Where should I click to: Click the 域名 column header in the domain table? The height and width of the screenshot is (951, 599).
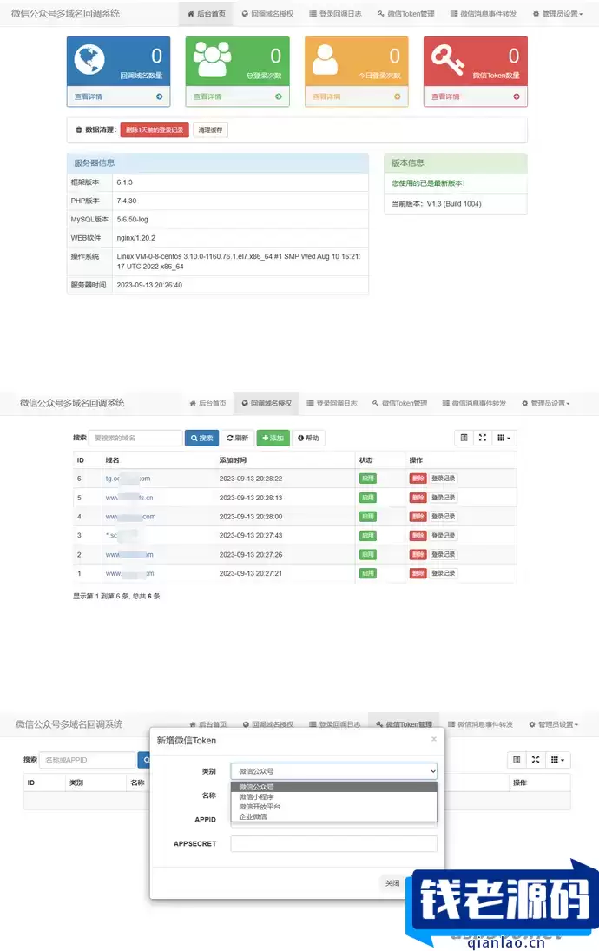[112, 459]
